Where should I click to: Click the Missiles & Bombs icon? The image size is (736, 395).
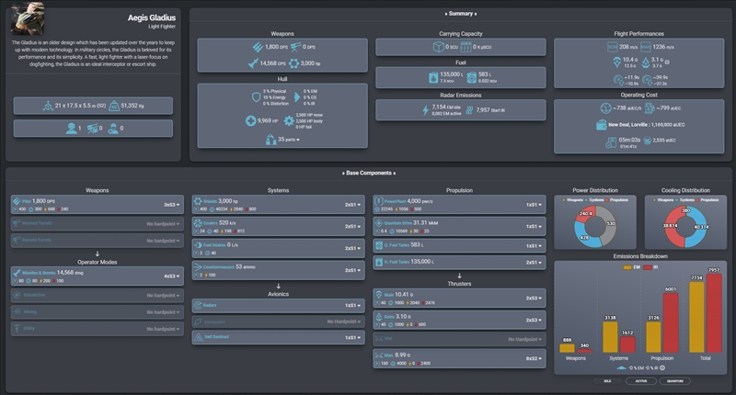pyautogui.click(x=17, y=273)
